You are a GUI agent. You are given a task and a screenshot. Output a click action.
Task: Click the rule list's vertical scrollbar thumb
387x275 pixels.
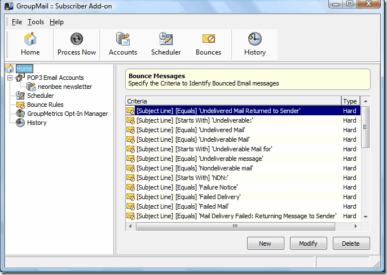[366, 127]
